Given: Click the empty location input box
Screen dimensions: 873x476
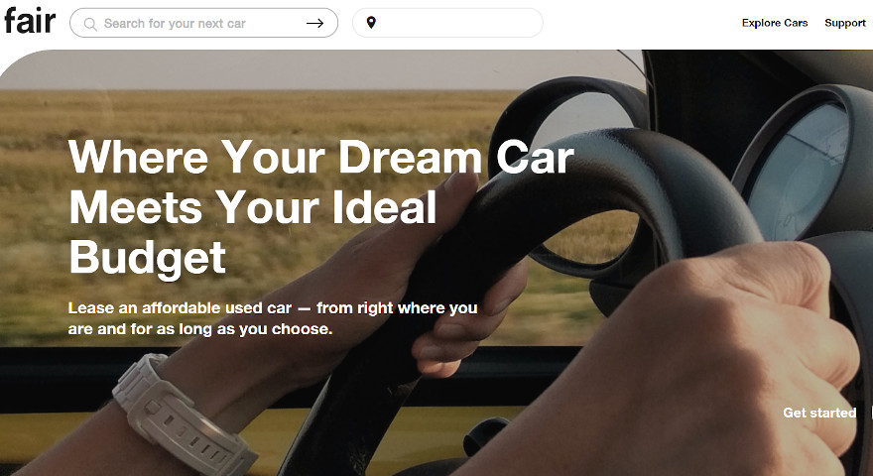Looking at the screenshot, I should point(447,23).
